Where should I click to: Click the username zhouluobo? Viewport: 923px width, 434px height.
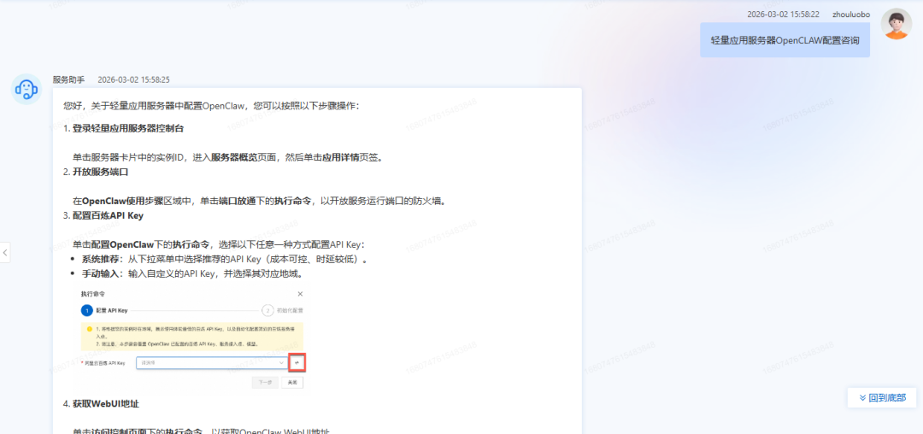tap(851, 15)
